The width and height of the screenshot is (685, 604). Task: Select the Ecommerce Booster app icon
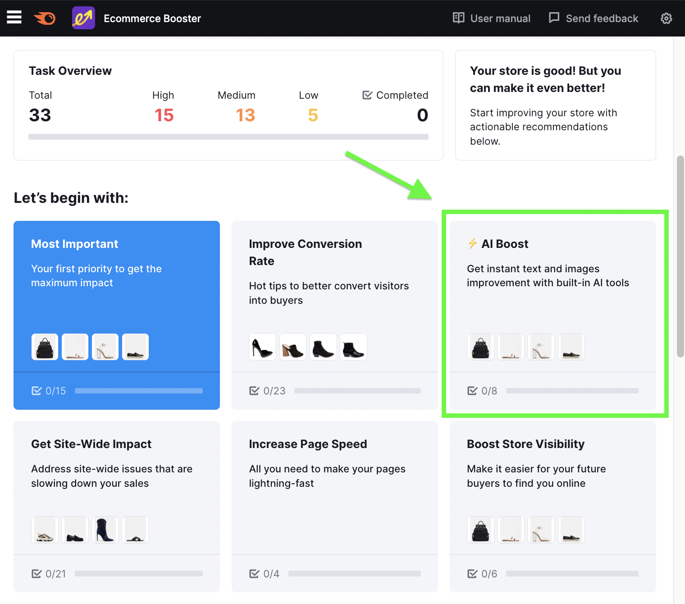coord(83,18)
